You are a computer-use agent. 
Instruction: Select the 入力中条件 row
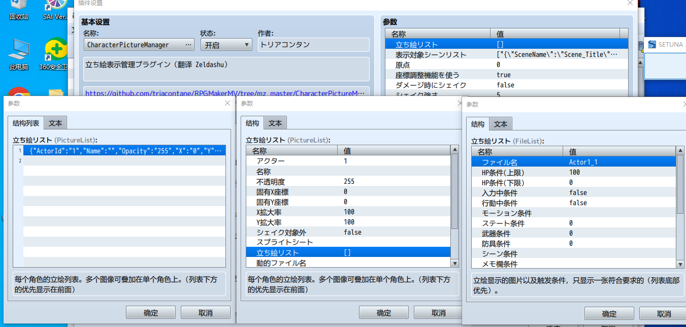(574, 192)
